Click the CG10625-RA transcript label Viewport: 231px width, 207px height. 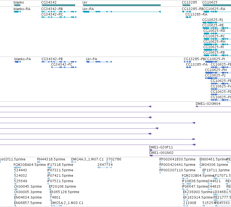(214, 9)
